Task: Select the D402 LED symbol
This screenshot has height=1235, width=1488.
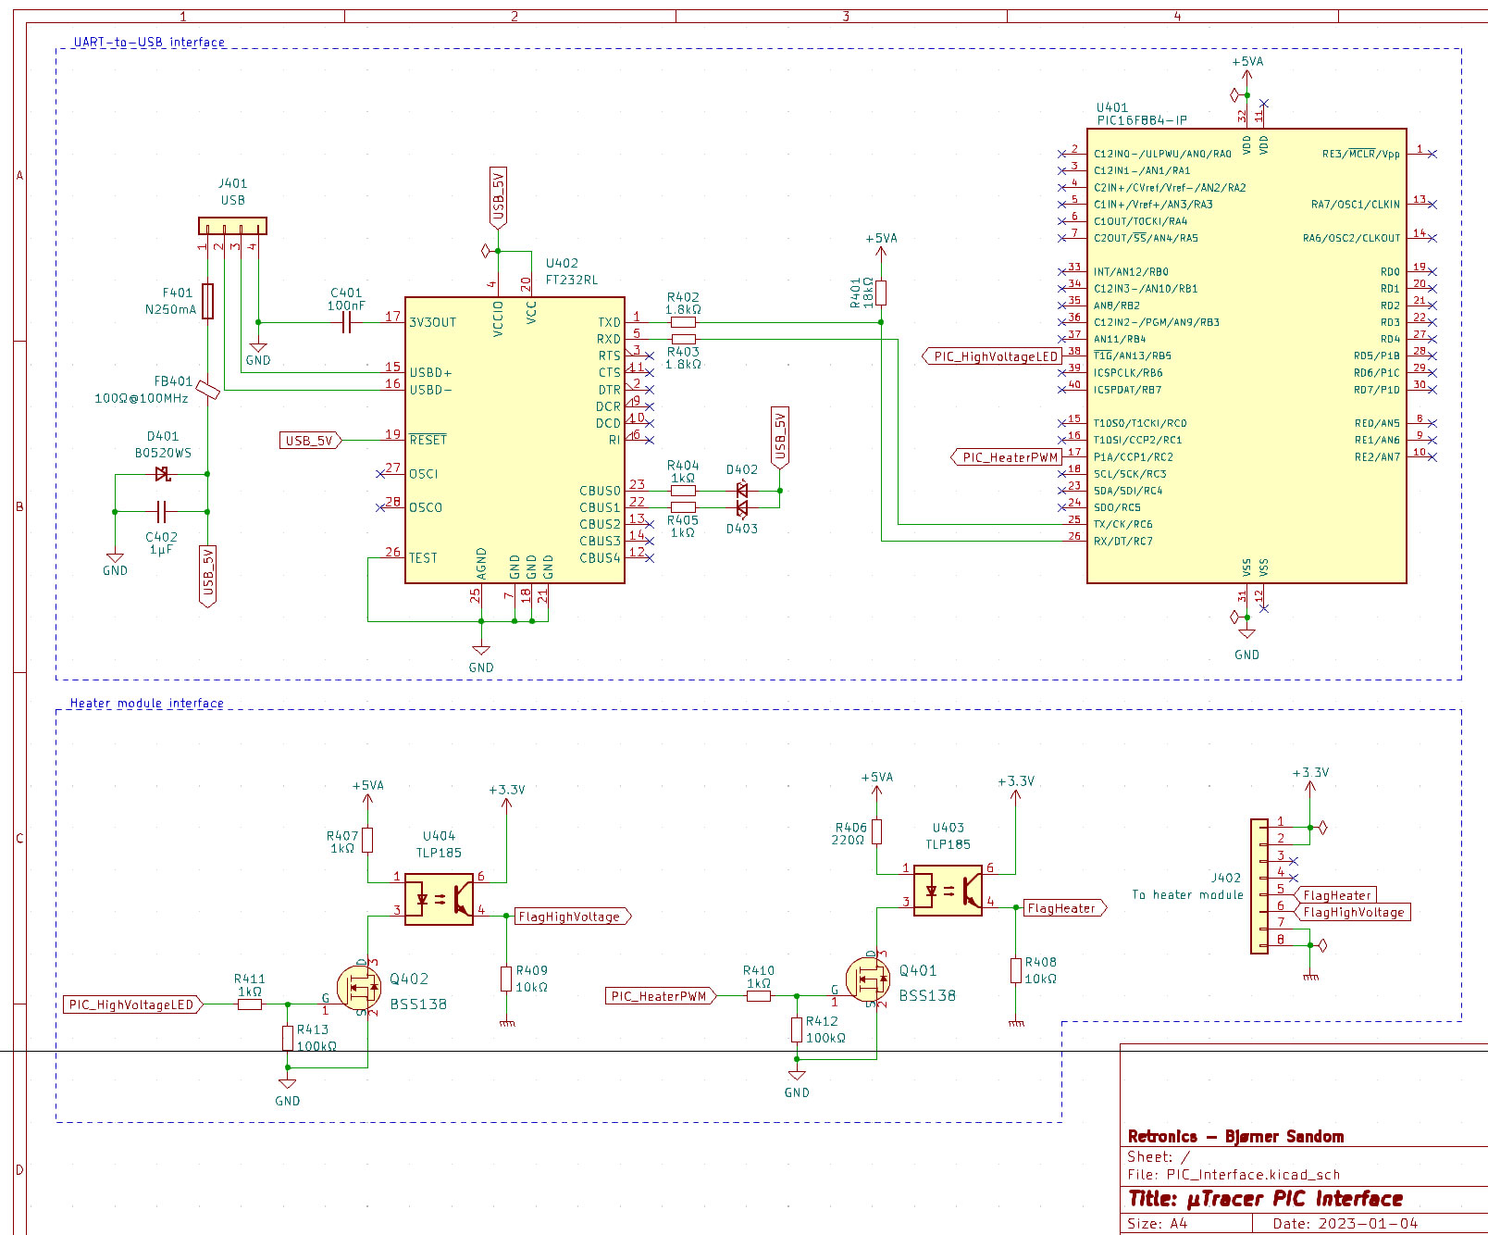Action: click(742, 490)
